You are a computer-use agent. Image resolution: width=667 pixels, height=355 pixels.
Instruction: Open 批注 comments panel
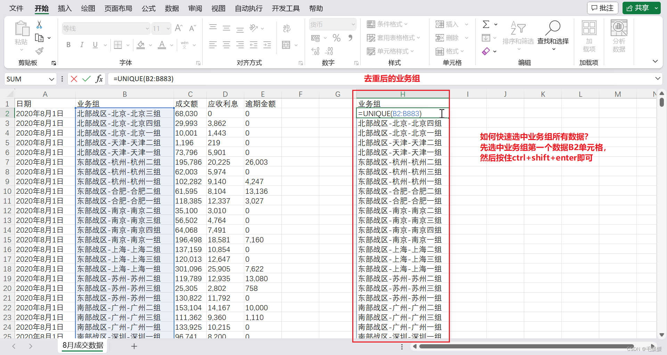tap(602, 8)
